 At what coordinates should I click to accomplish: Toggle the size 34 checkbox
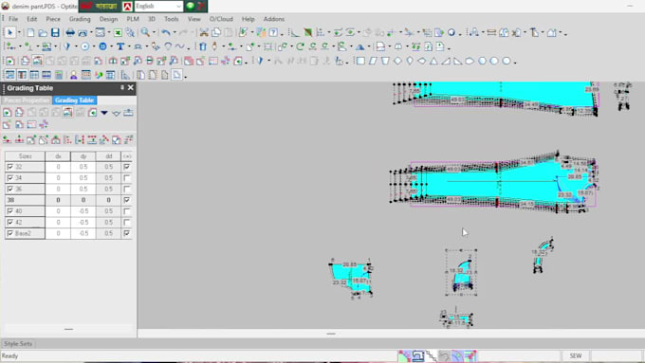10,178
